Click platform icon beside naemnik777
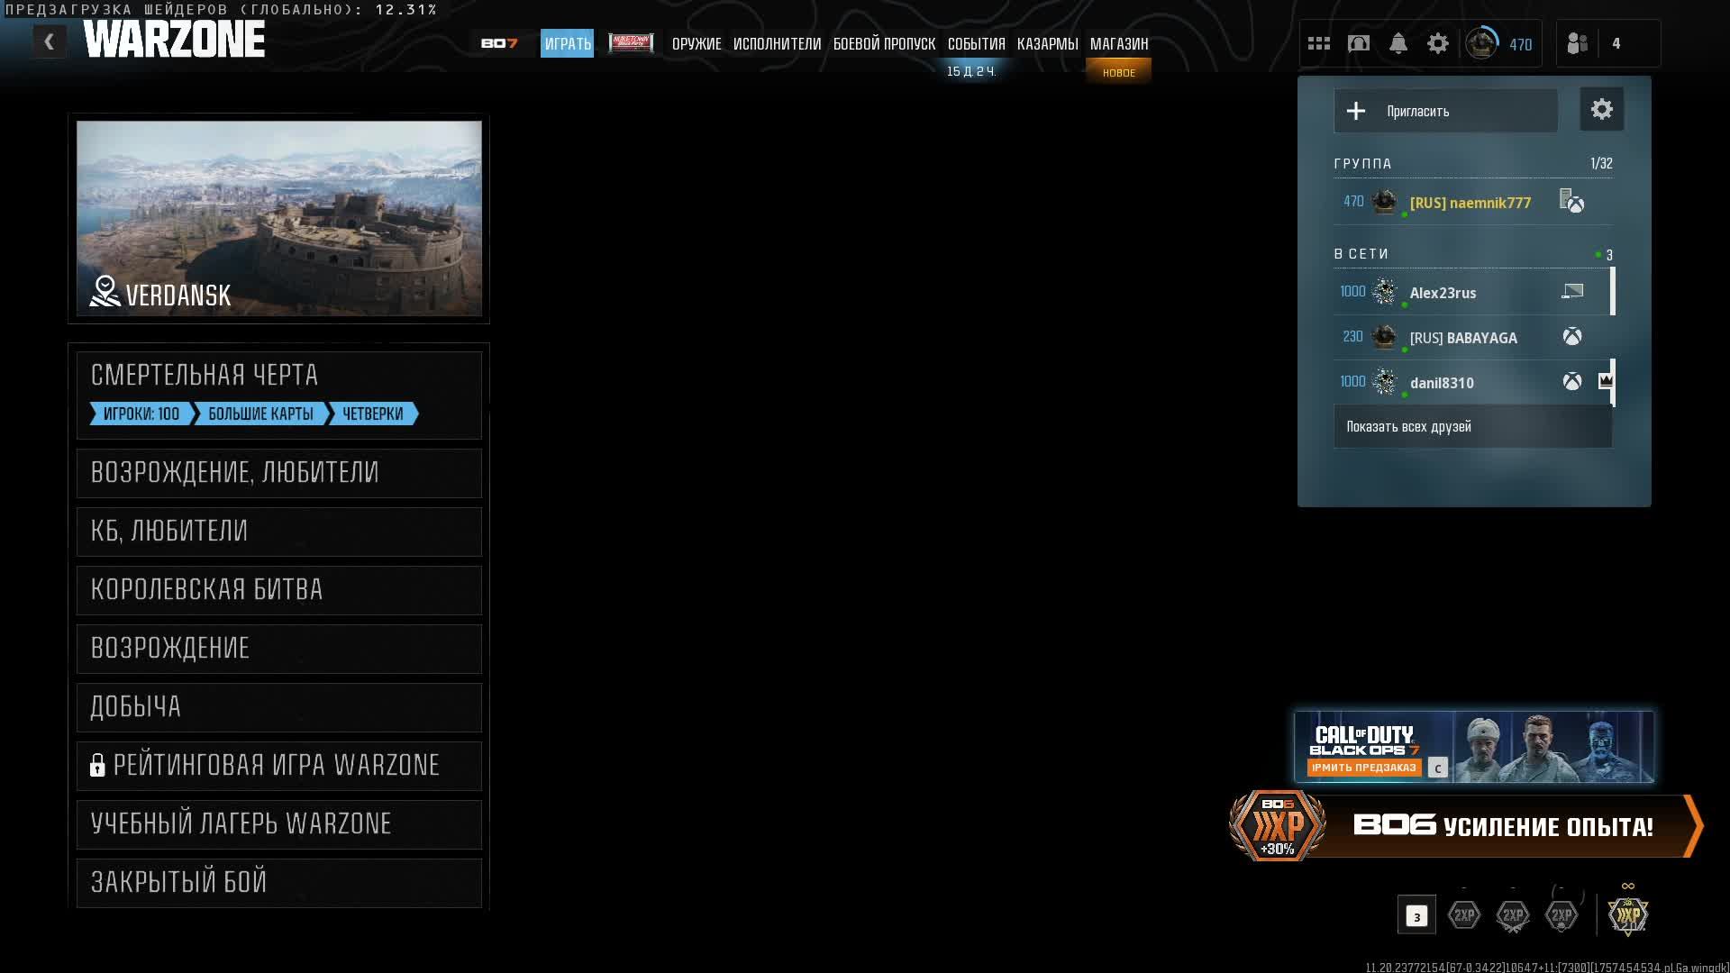The height and width of the screenshot is (973, 1730). [x=1571, y=202]
